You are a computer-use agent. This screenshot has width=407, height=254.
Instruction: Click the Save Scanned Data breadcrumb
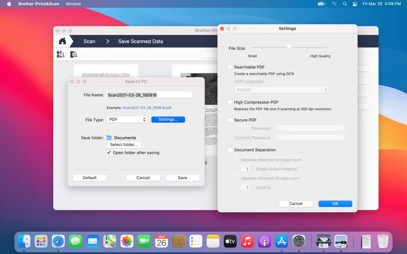pyautogui.click(x=141, y=41)
